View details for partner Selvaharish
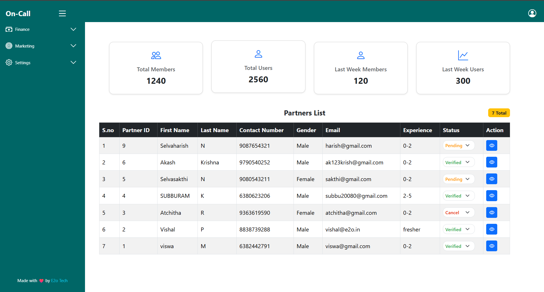The image size is (544, 292). (x=492, y=146)
